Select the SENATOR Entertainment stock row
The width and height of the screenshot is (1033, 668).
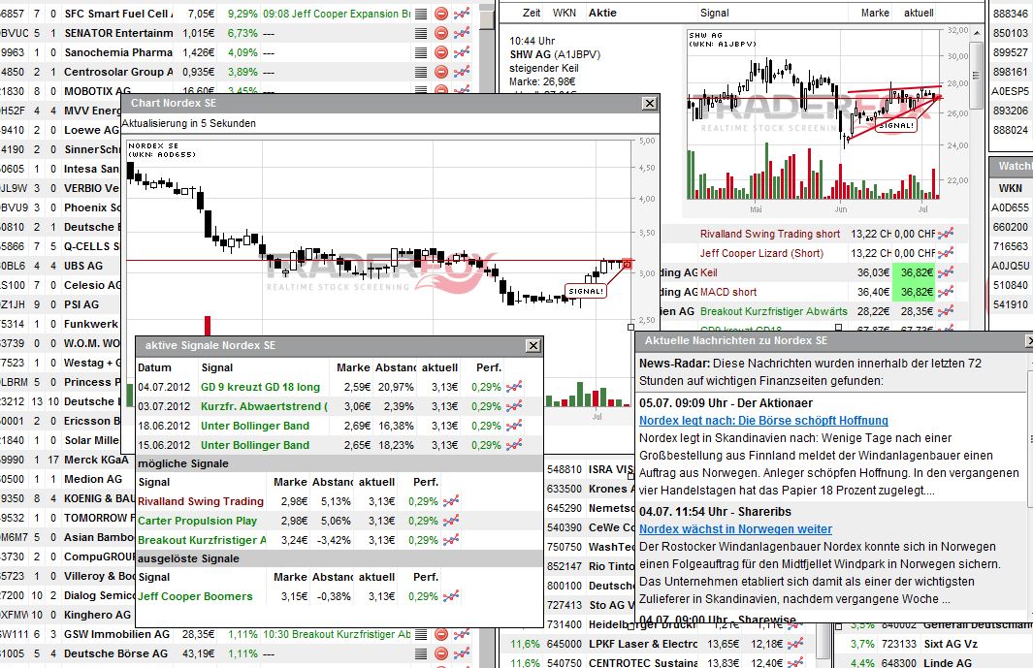pyautogui.click(x=236, y=33)
